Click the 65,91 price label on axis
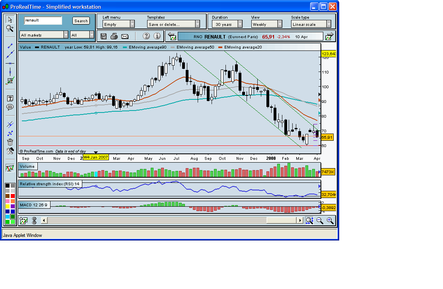Image resolution: width=443 pixels, height=289 pixels. (x=327, y=137)
